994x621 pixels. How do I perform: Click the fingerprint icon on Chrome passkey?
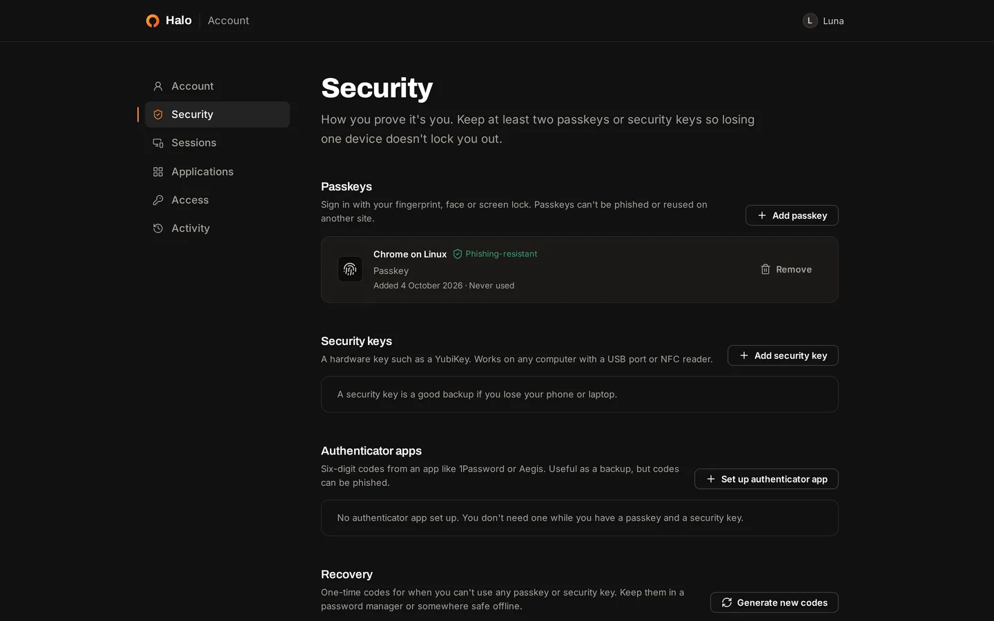(350, 269)
